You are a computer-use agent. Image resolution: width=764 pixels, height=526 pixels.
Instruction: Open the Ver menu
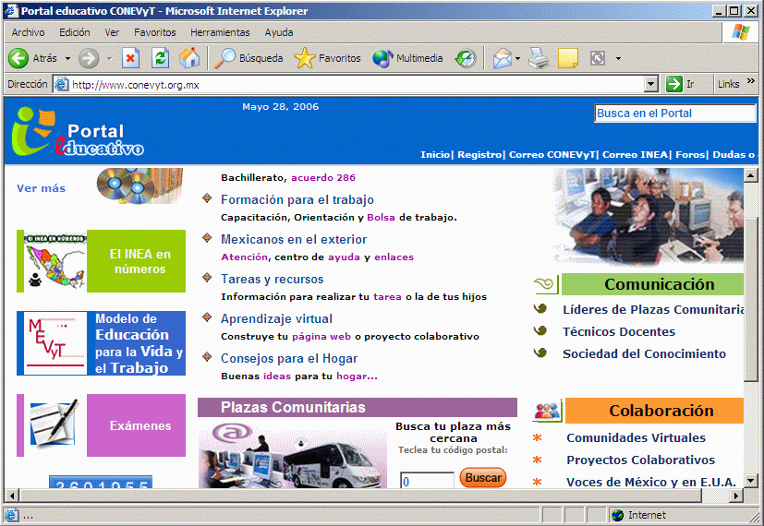pos(112,32)
